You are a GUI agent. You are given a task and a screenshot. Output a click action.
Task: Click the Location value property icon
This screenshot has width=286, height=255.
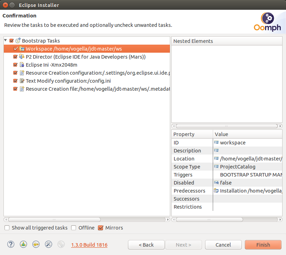tap(216, 158)
